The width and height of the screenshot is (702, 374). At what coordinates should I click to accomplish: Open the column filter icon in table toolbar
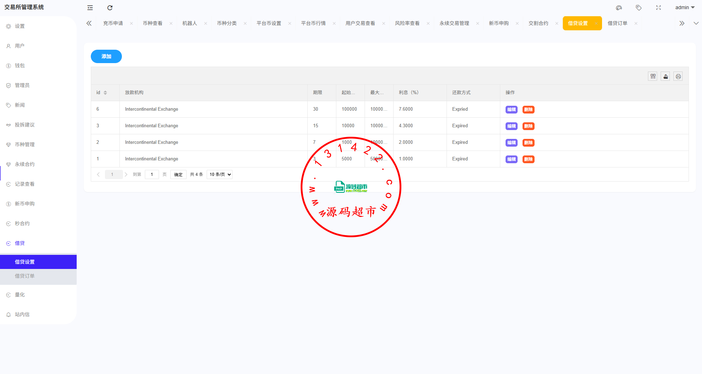tap(653, 76)
